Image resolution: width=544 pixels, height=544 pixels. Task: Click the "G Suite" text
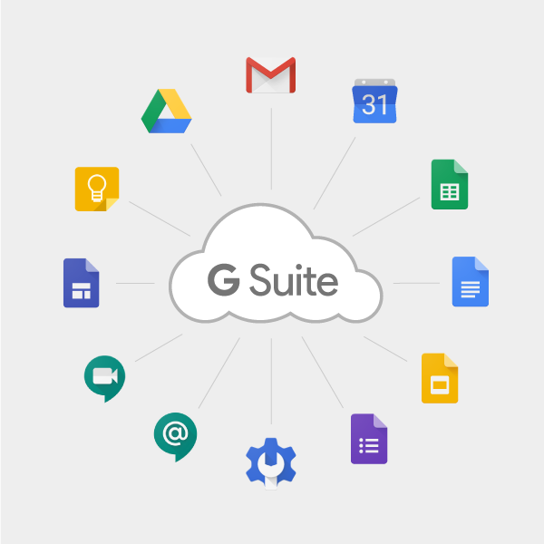coord(273,280)
